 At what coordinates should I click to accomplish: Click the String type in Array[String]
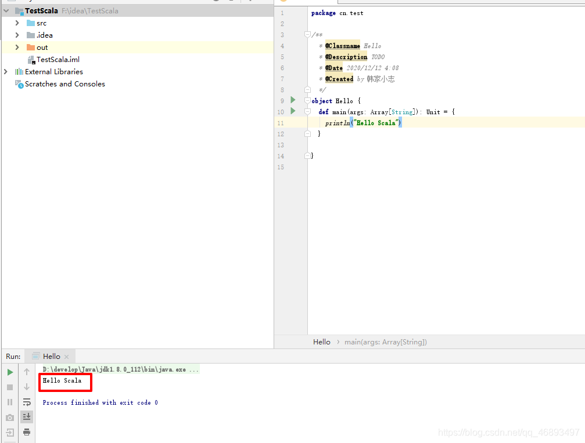pos(402,112)
